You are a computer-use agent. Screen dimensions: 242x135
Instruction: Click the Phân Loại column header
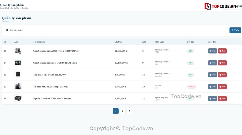[x=159, y=42]
